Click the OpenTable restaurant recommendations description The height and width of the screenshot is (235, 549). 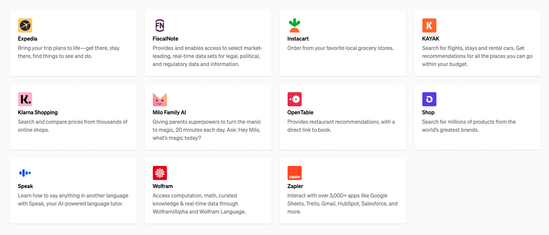click(341, 126)
